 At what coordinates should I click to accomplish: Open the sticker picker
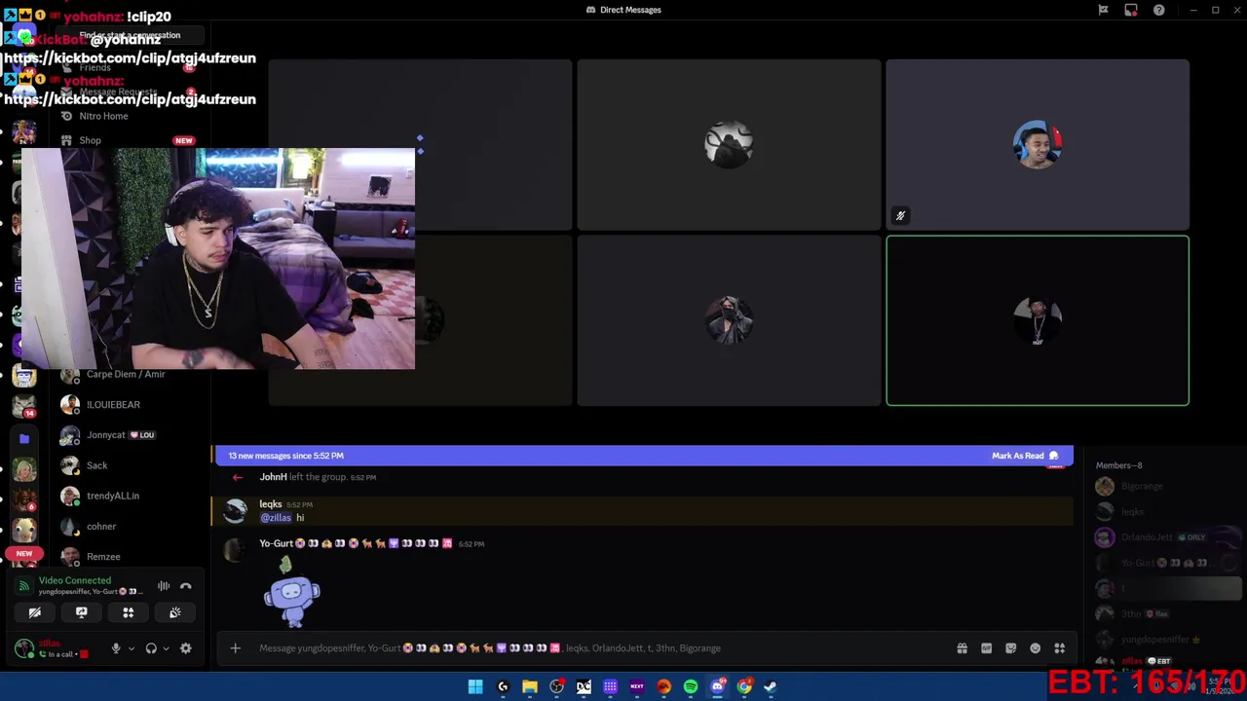[x=1010, y=648]
